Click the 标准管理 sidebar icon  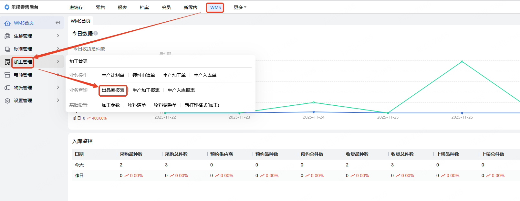[7, 49]
